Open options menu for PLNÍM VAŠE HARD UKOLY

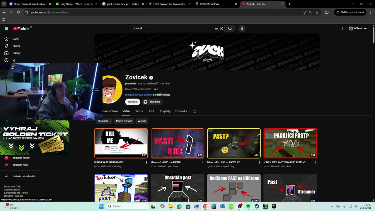[x=146, y=163]
